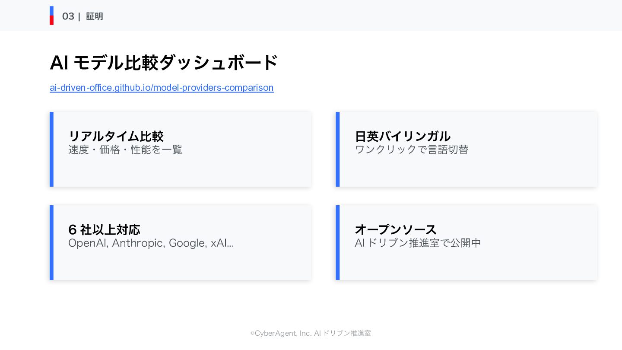Open the ai-driven-office.github.io model-providers-comparison link

pyautogui.click(x=162, y=88)
